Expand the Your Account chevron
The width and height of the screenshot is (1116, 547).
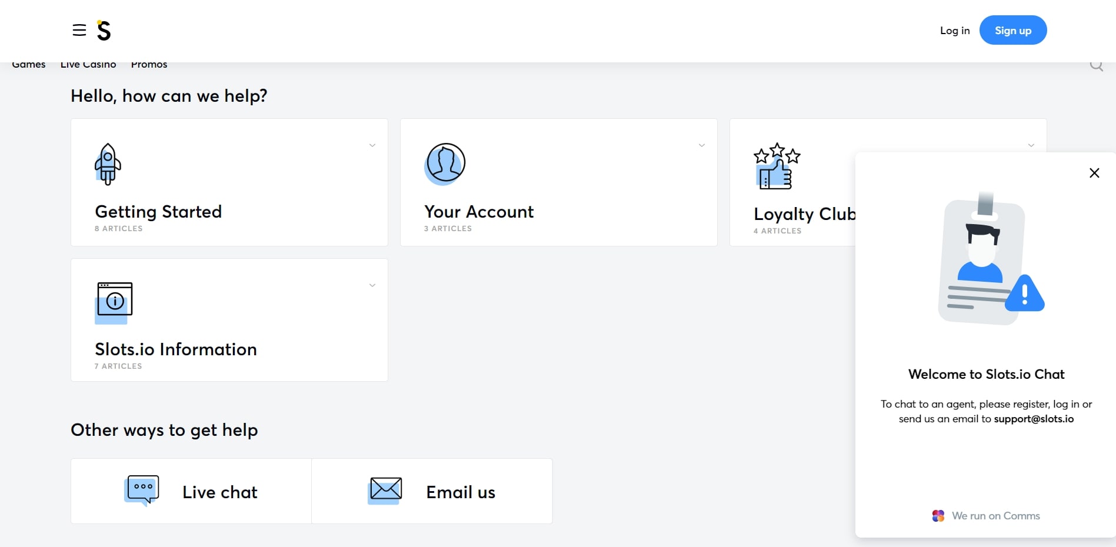(702, 145)
